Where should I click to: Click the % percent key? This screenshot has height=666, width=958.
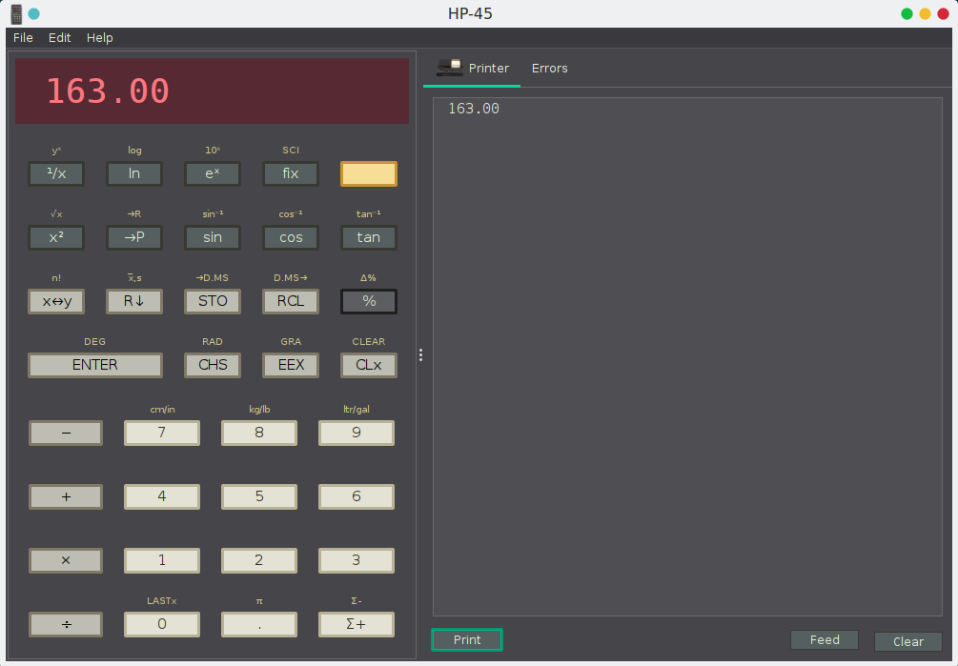click(368, 302)
